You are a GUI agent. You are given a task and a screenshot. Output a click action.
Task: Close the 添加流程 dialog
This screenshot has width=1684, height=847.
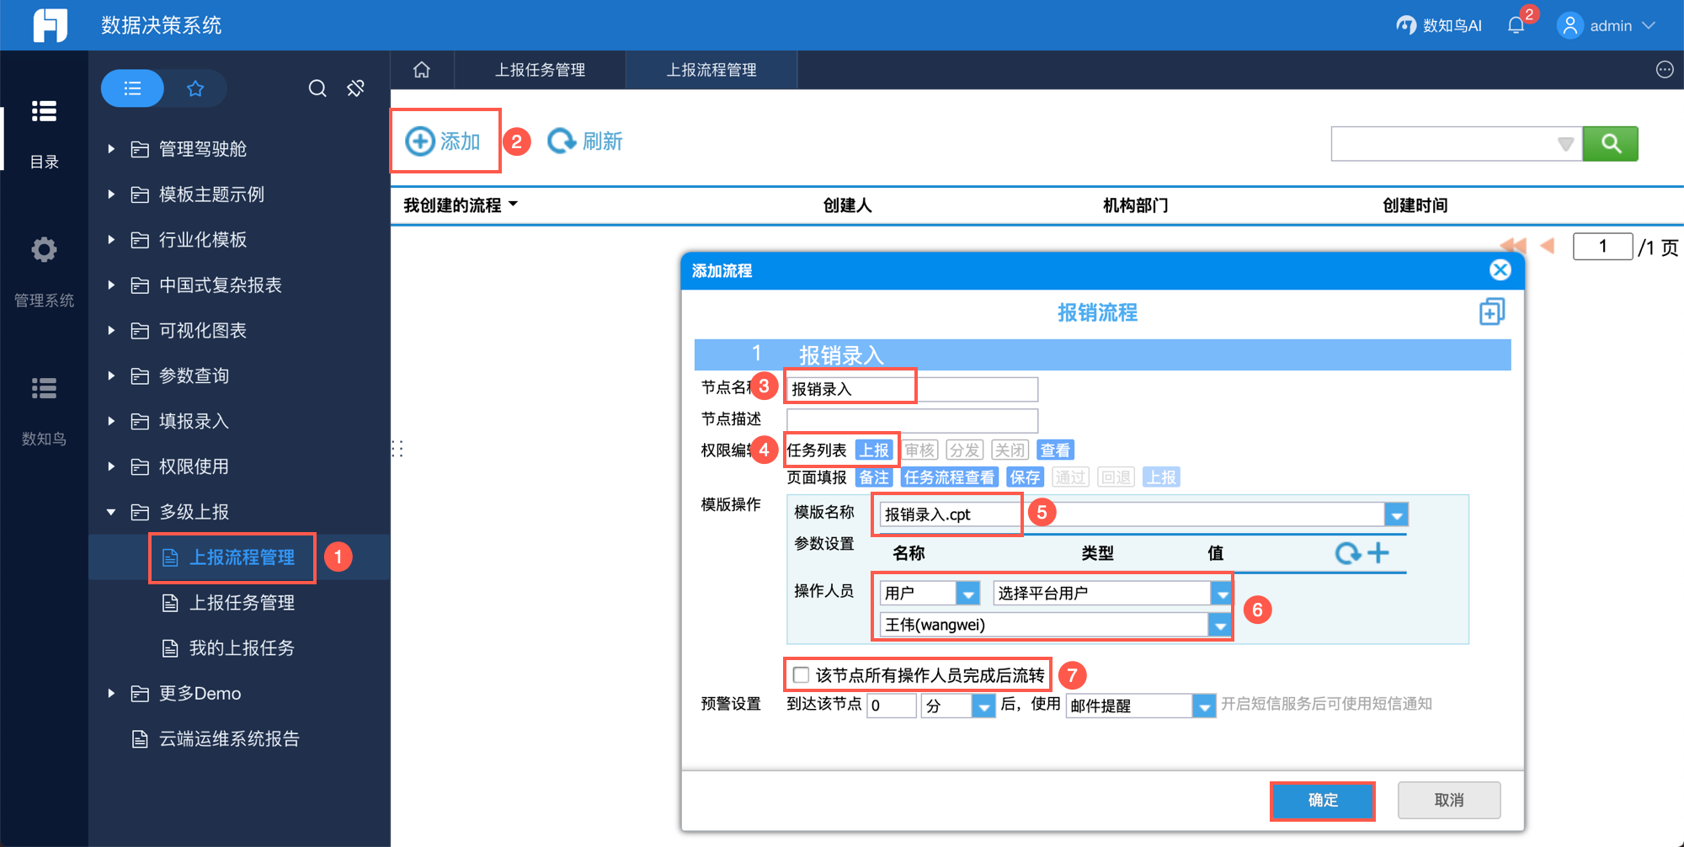(1500, 269)
